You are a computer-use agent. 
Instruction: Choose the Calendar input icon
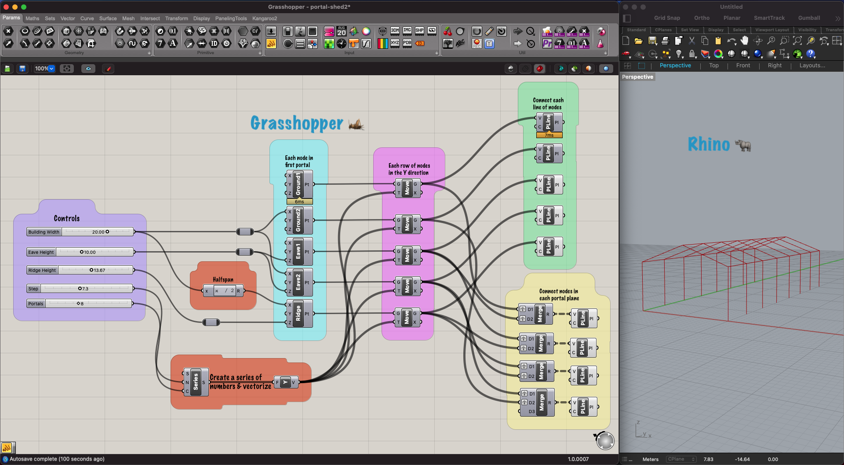coord(342,31)
